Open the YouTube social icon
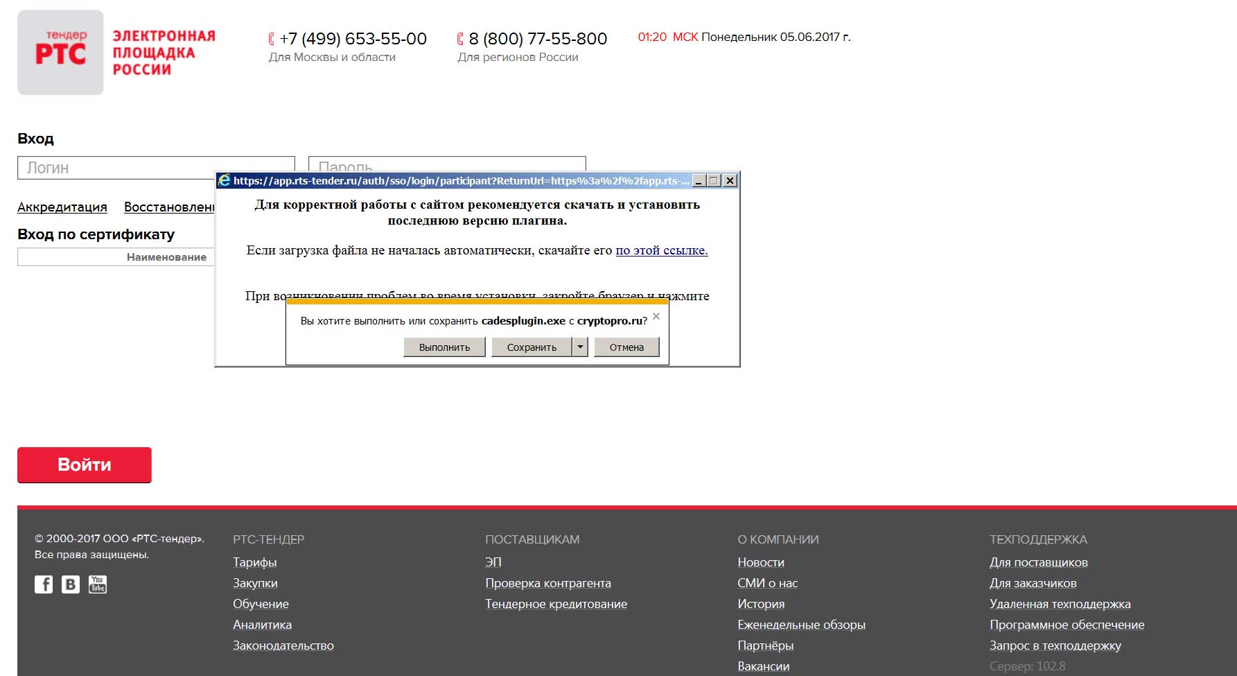 click(98, 584)
